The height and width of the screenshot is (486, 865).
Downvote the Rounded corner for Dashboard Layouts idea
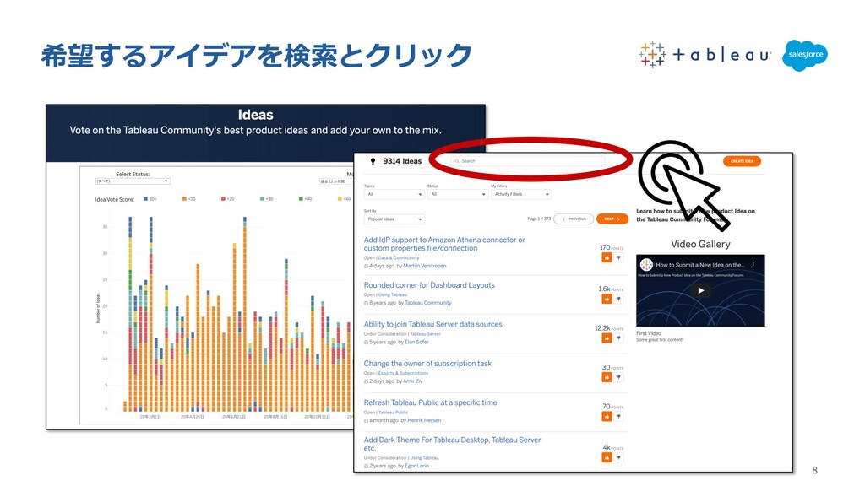pos(618,299)
